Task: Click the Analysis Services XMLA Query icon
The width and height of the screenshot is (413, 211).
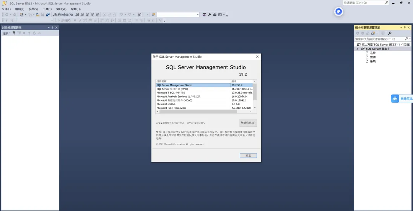Action: click(93, 15)
